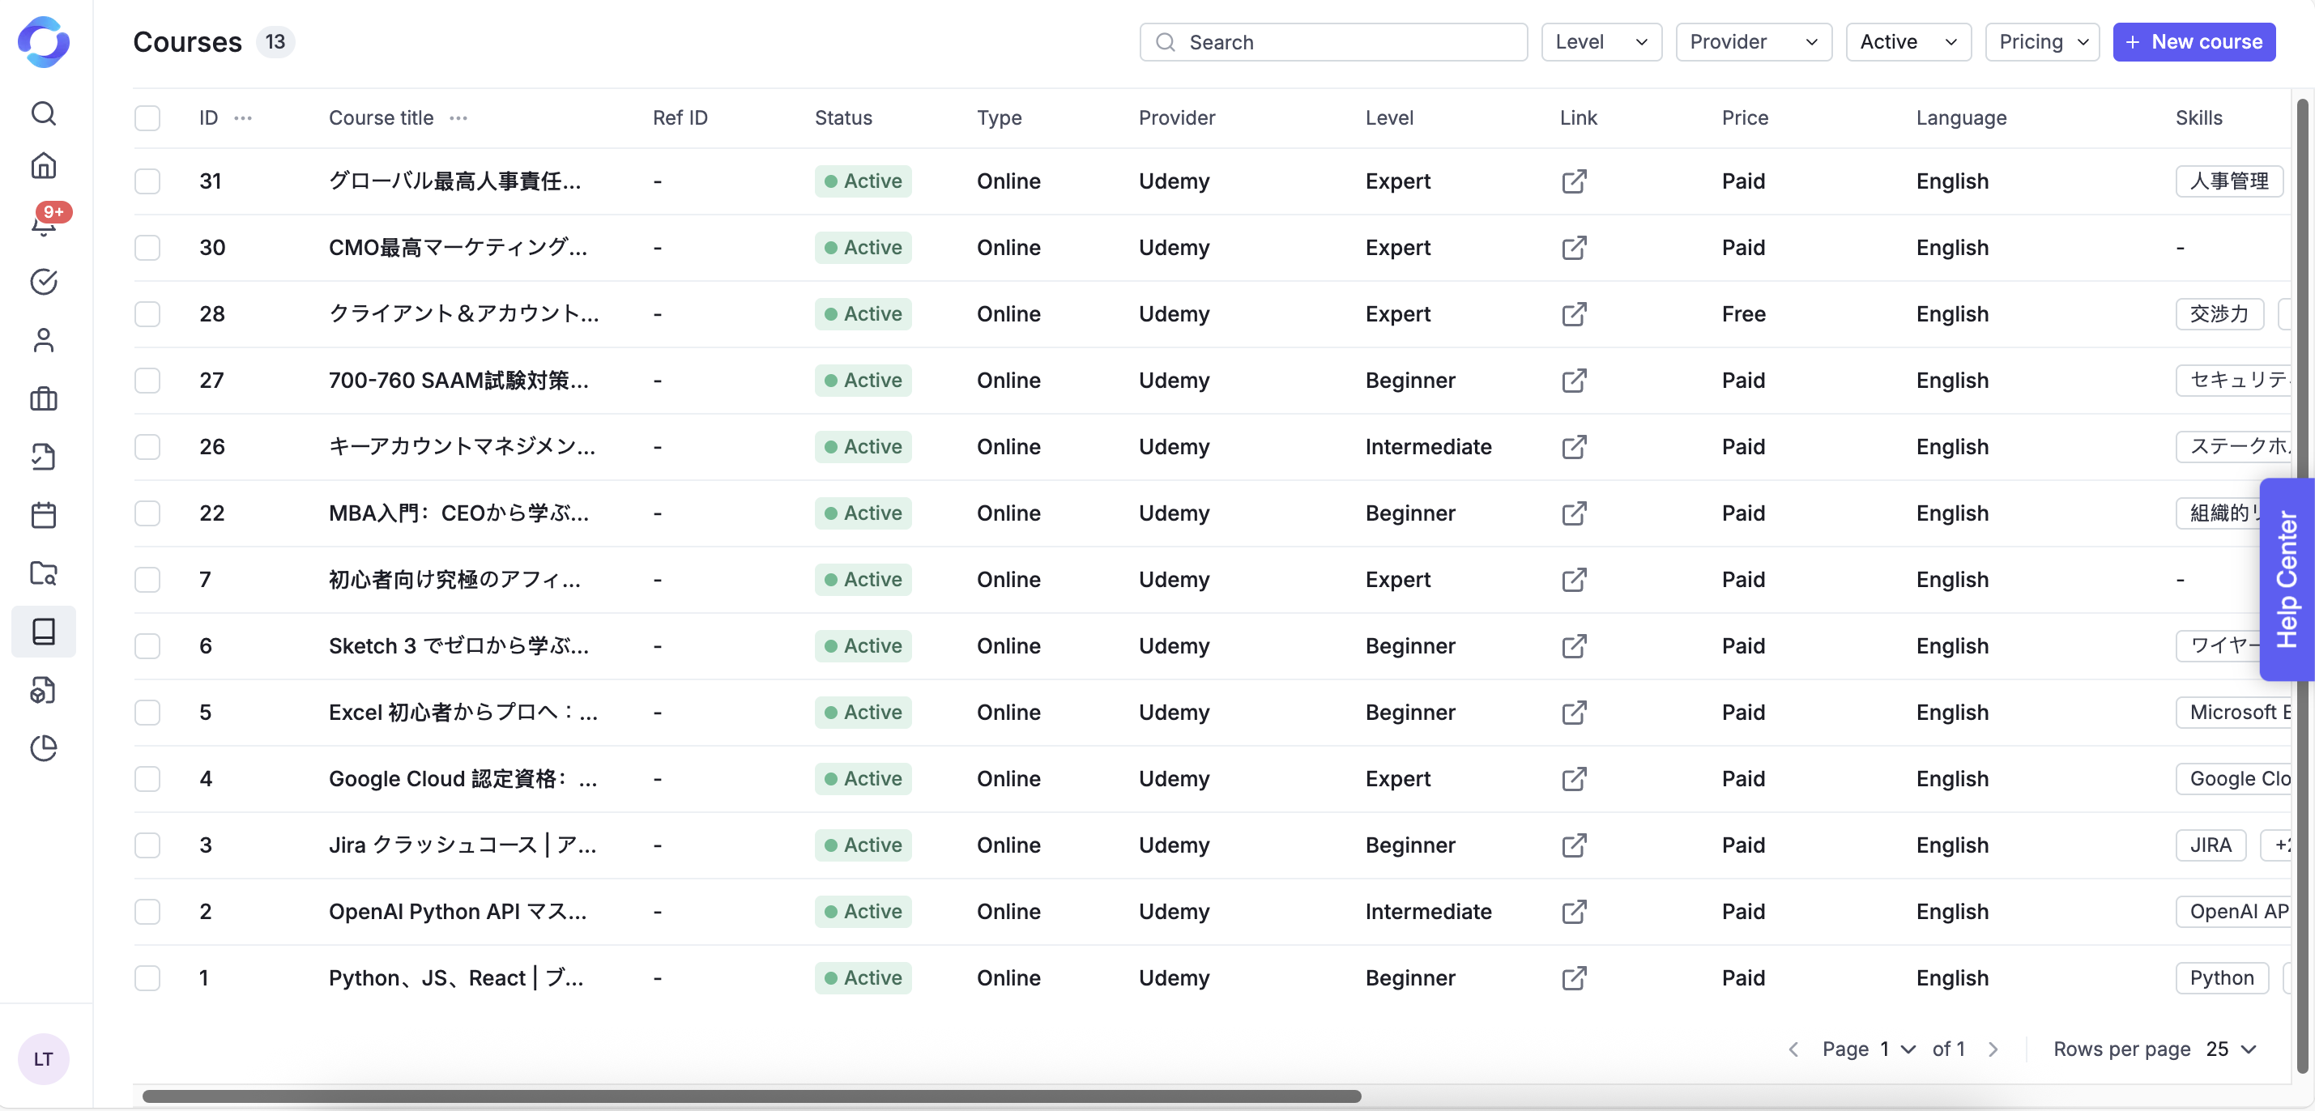Open external link for course 4
The image size is (2315, 1111).
point(1574,779)
